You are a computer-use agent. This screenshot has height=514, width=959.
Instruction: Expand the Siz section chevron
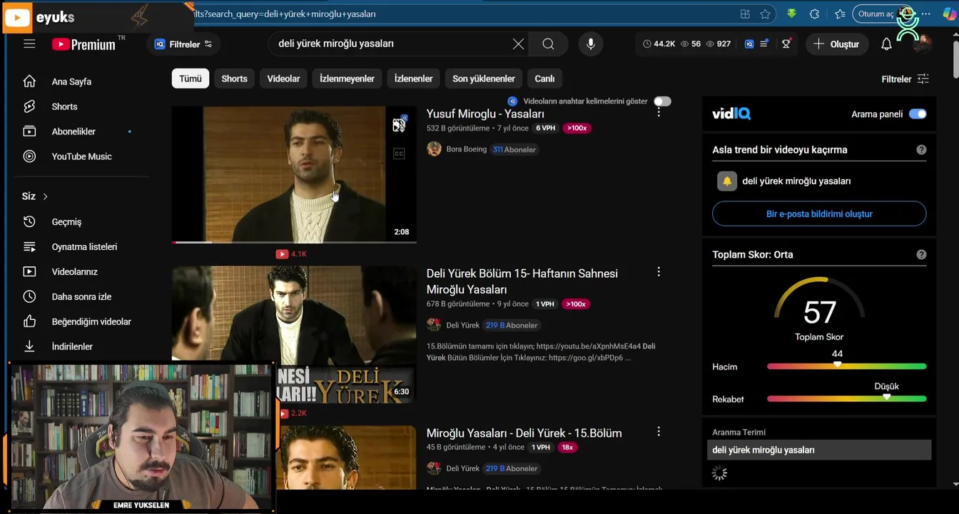tap(45, 196)
